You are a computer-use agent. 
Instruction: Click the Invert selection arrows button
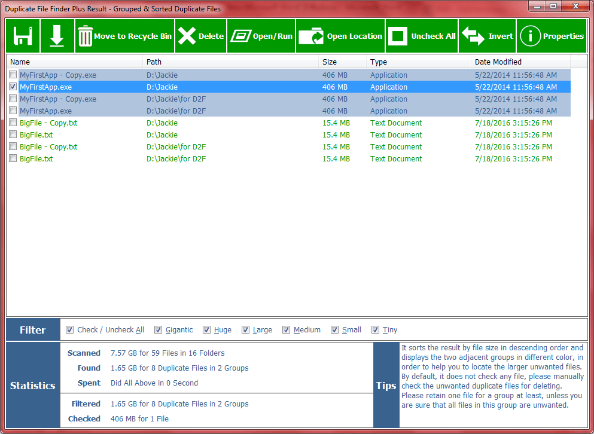click(x=487, y=36)
